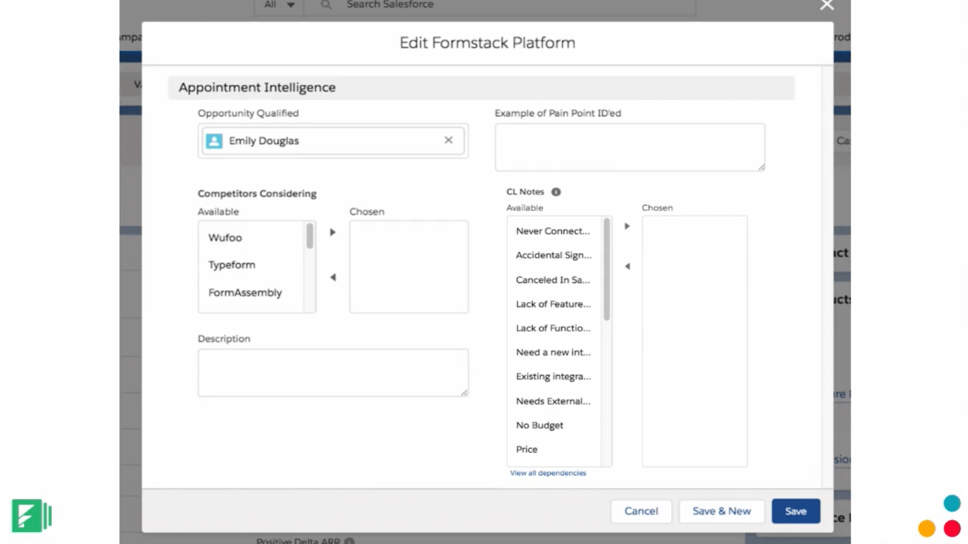Click the Save button
968x544 pixels.
click(795, 511)
